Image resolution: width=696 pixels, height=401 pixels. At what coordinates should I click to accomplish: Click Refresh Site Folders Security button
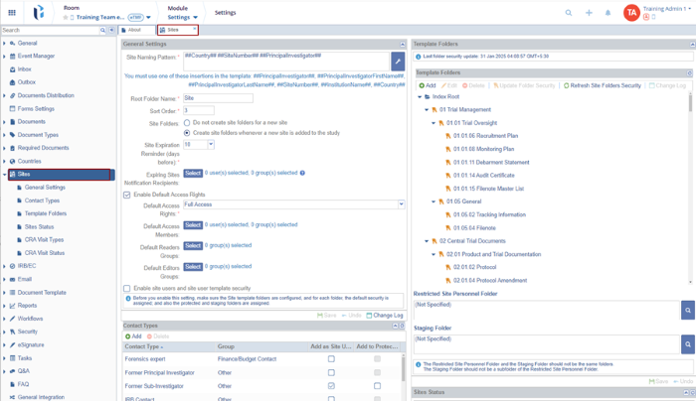604,85
